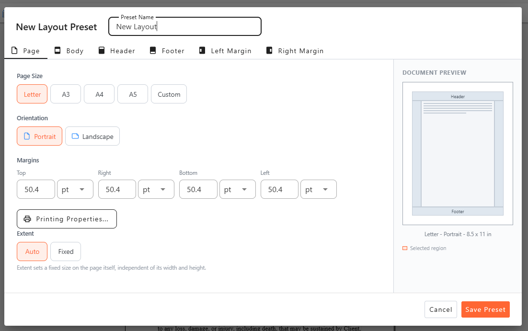
Task: Choose Letter page size
Action: pos(32,94)
